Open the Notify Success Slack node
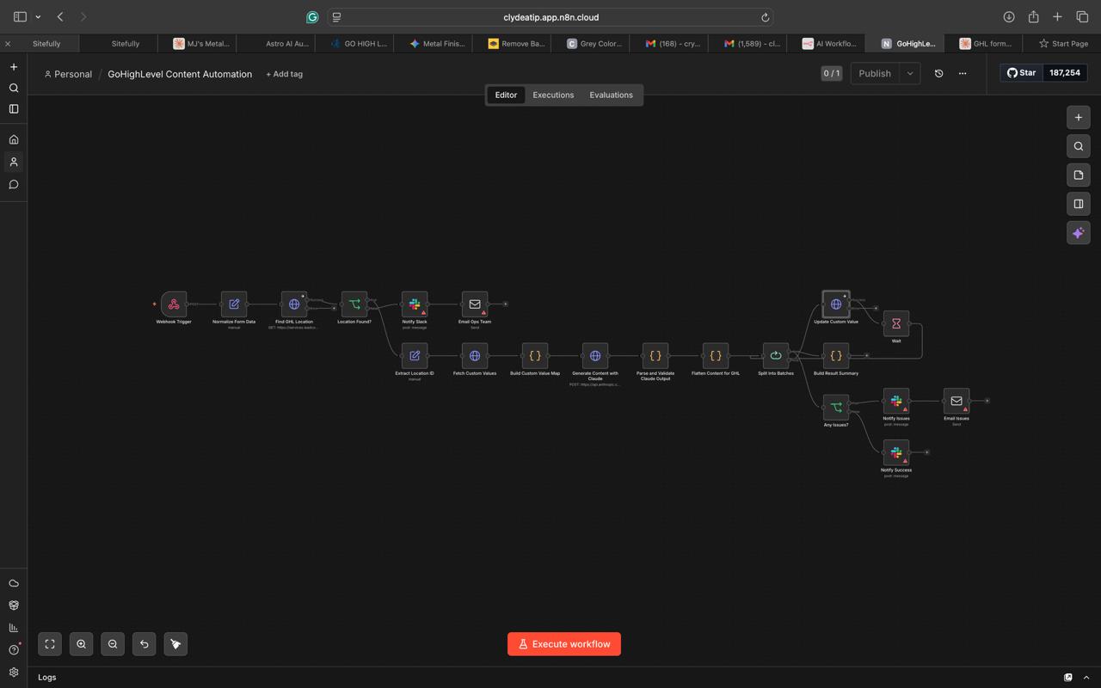Viewport: 1101px width, 688px height. [x=896, y=452]
